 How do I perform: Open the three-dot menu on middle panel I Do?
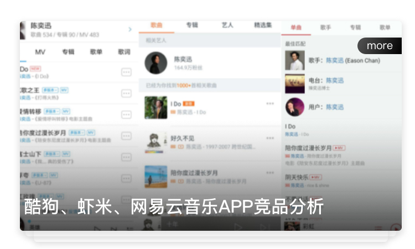tap(270, 104)
